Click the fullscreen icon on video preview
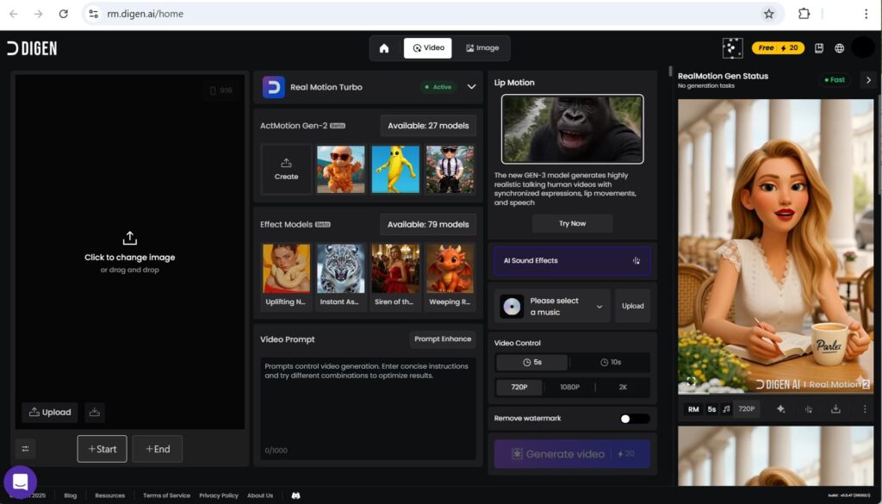This screenshot has height=504, width=882. [691, 381]
